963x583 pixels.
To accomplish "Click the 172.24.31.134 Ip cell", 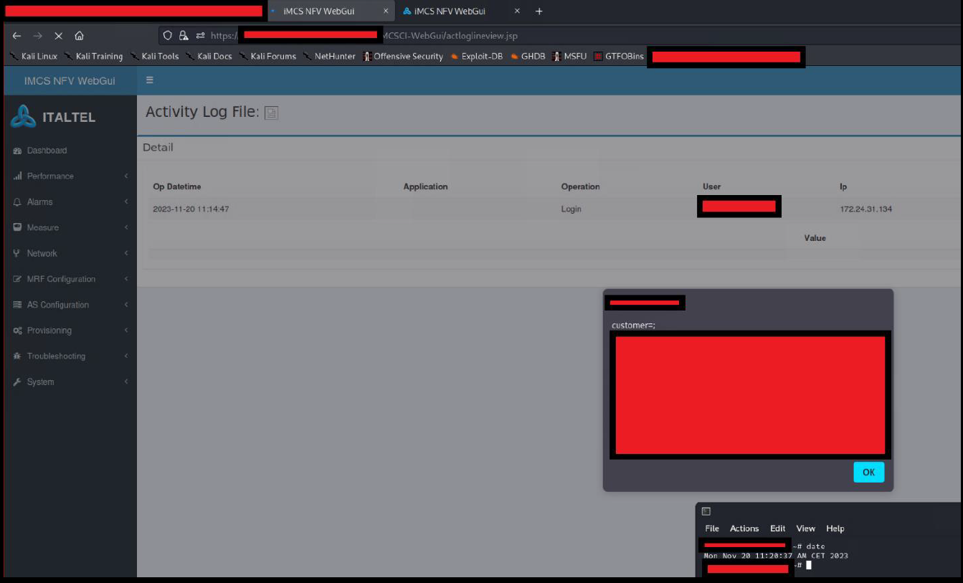I will [868, 209].
